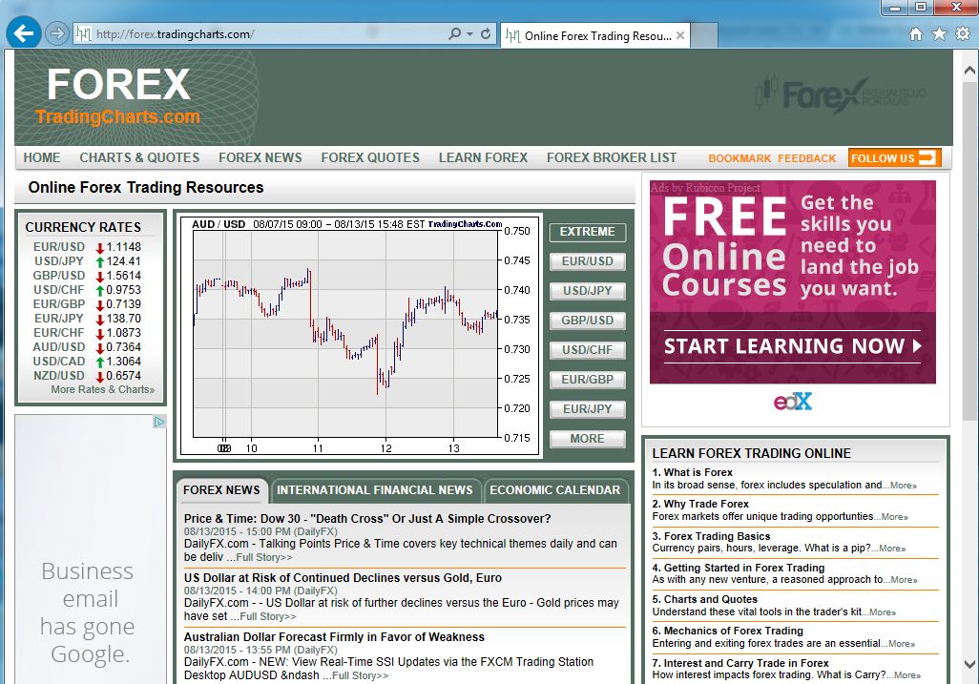This screenshot has height=684, width=979.
Task: Click the BOOKMARK link
Action: (x=739, y=158)
